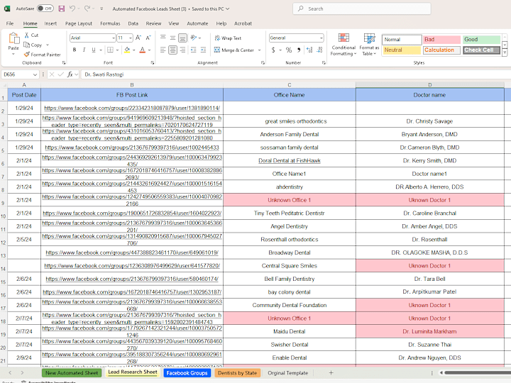Click the Insert Function fx icon

pos(70,74)
